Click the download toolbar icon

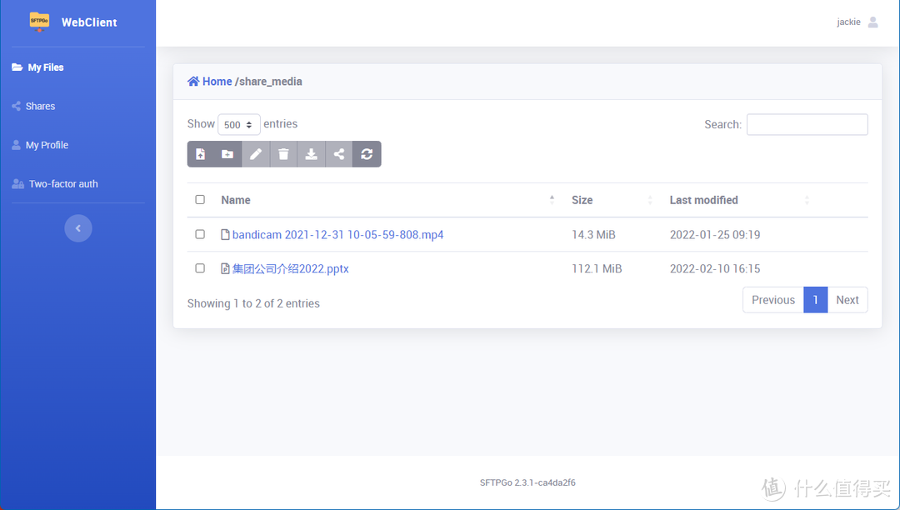point(311,154)
